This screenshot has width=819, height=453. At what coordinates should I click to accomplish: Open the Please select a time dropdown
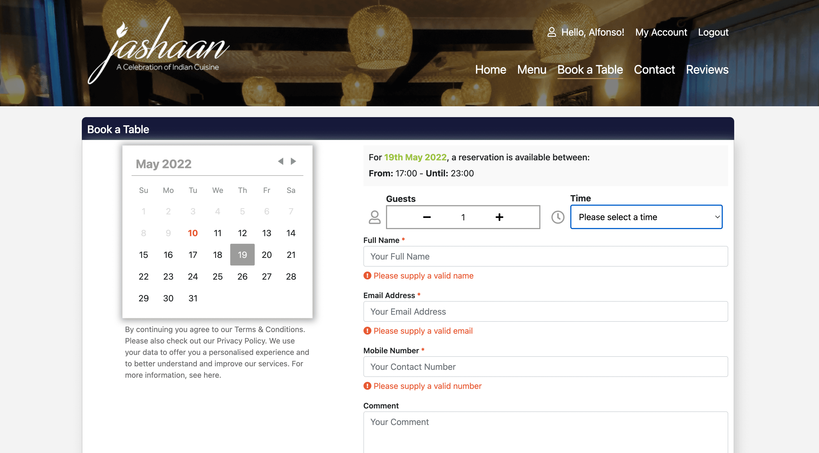pyautogui.click(x=646, y=217)
